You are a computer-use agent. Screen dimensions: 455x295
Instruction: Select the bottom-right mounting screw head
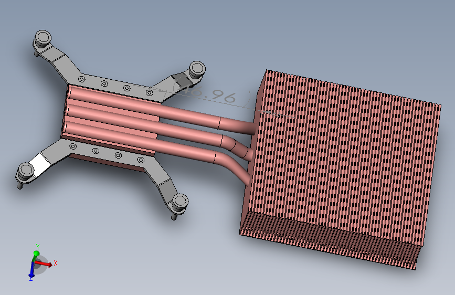[x=180, y=201]
